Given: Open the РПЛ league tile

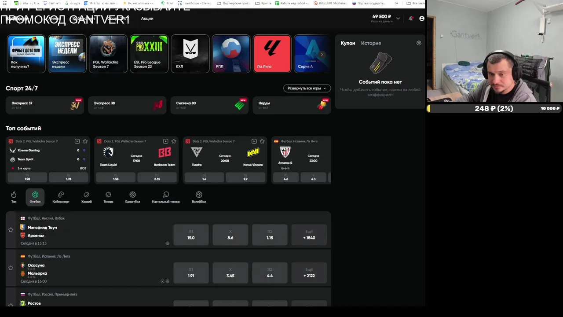Looking at the screenshot, I should [231, 54].
